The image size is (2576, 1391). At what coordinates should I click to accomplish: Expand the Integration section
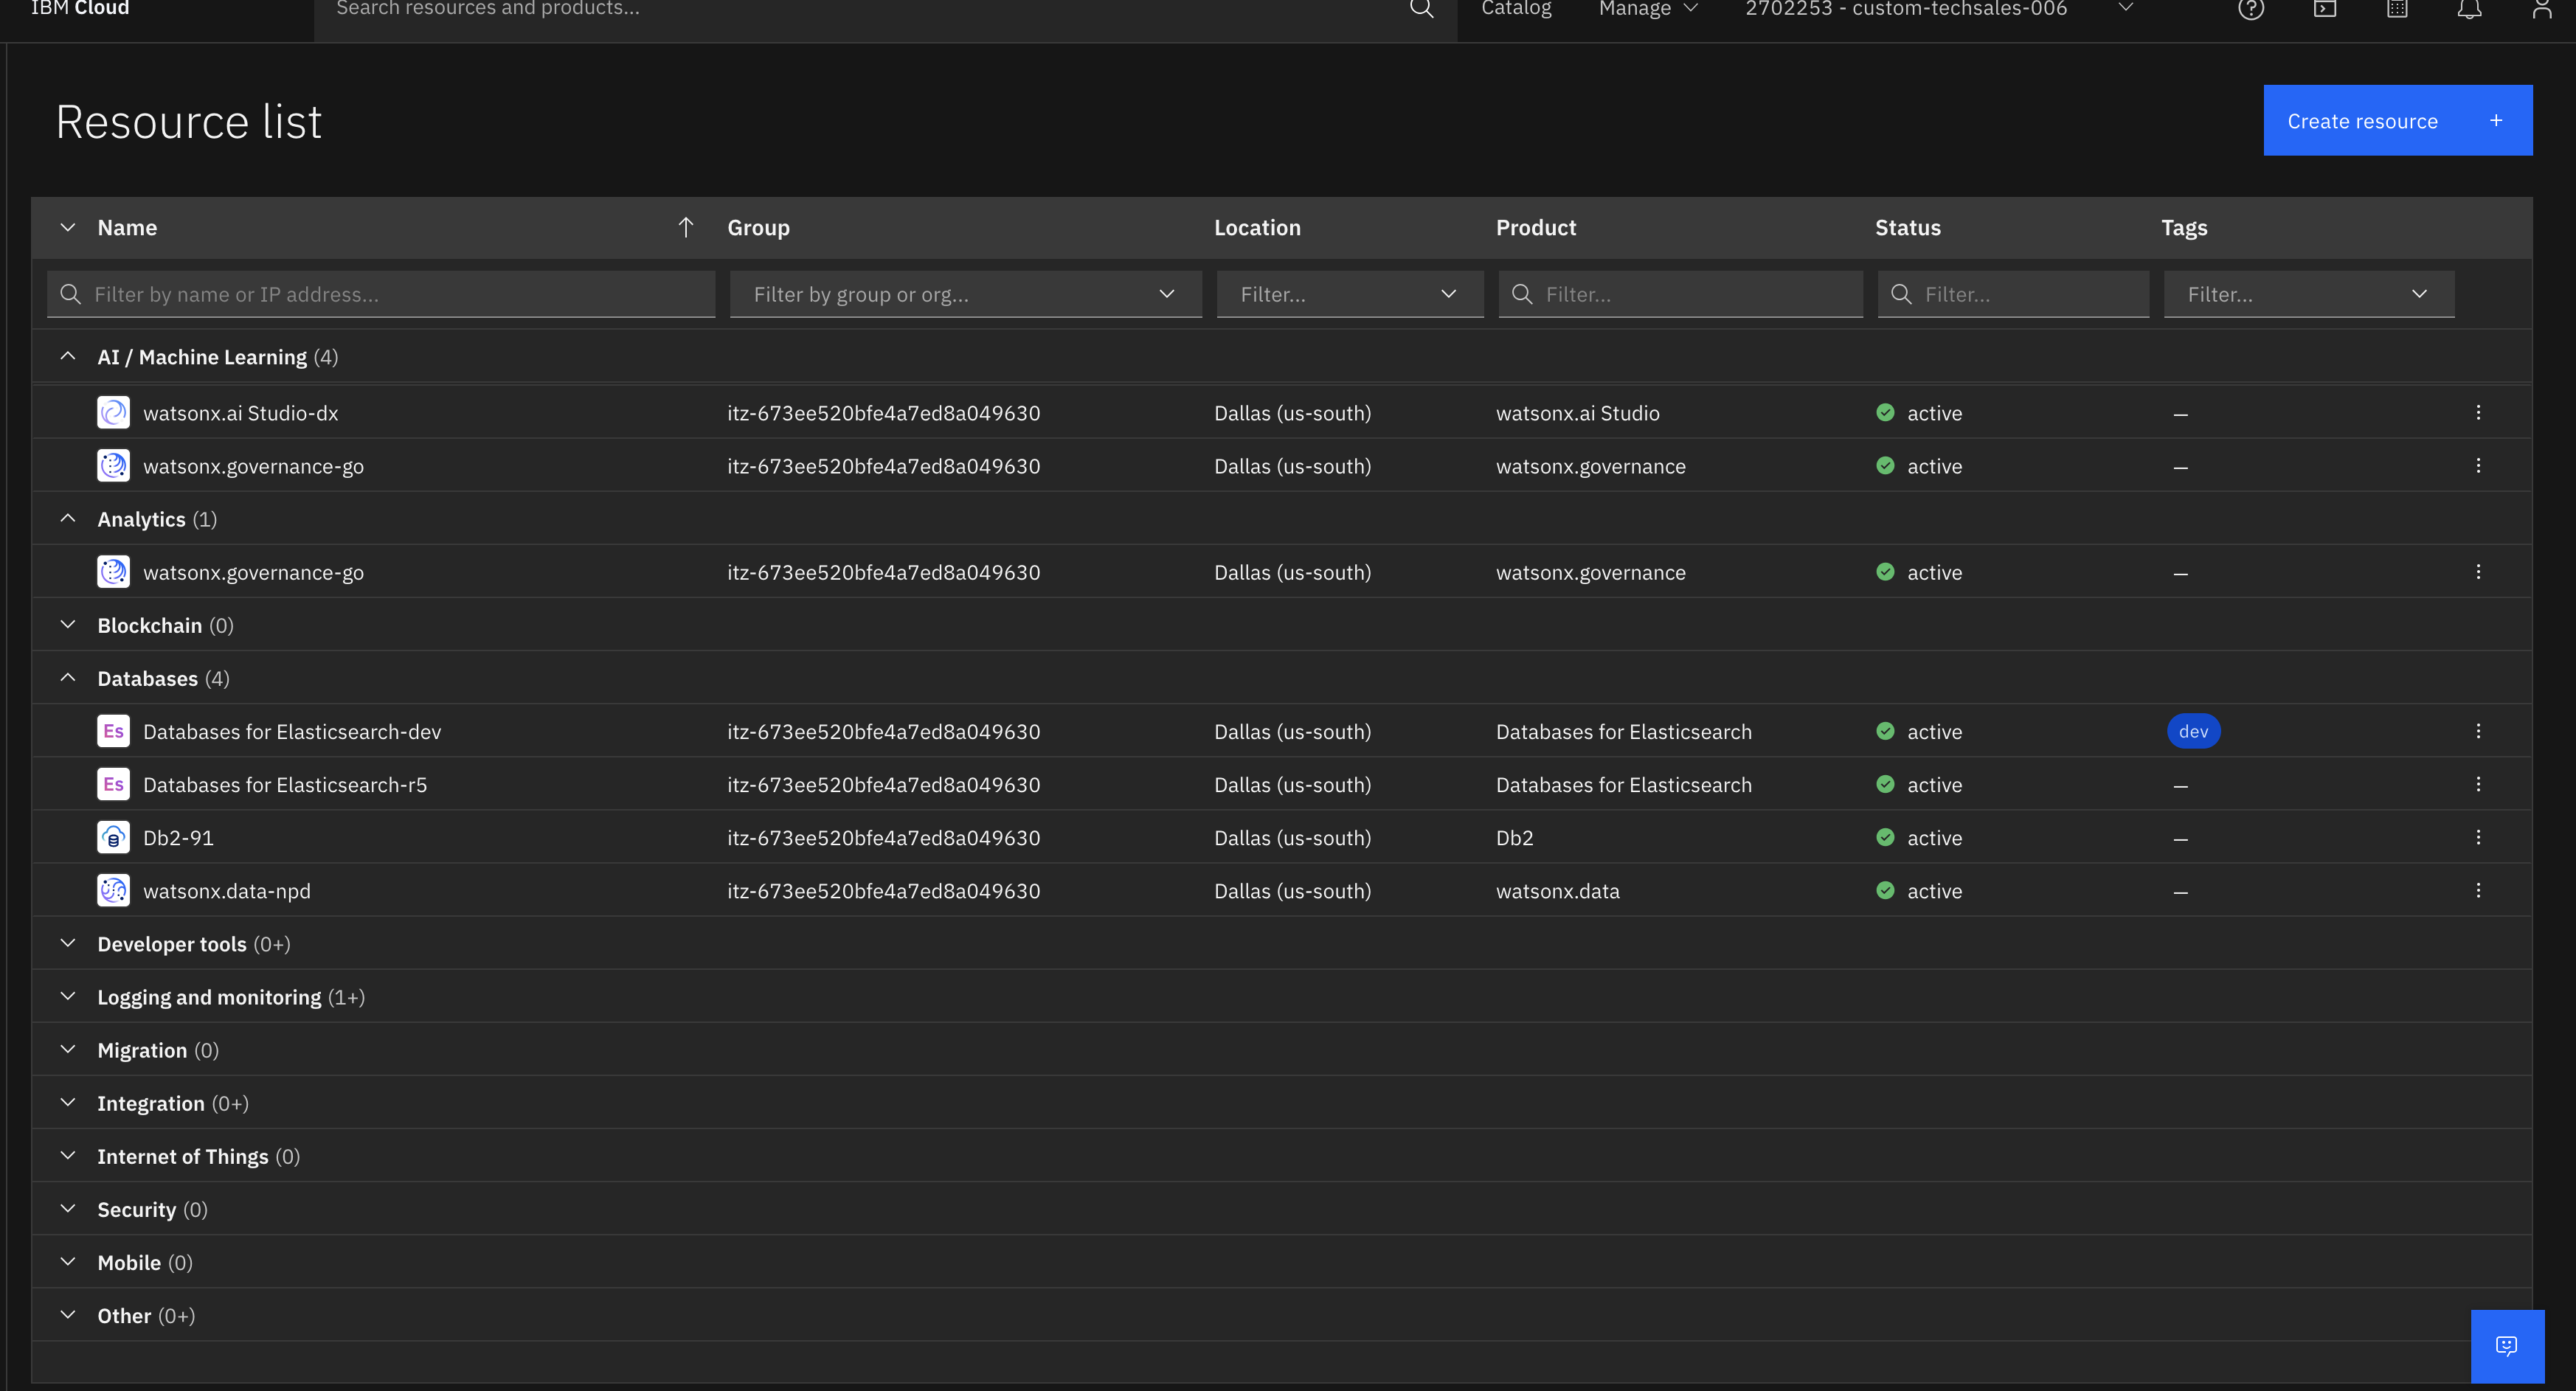coord(67,1103)
